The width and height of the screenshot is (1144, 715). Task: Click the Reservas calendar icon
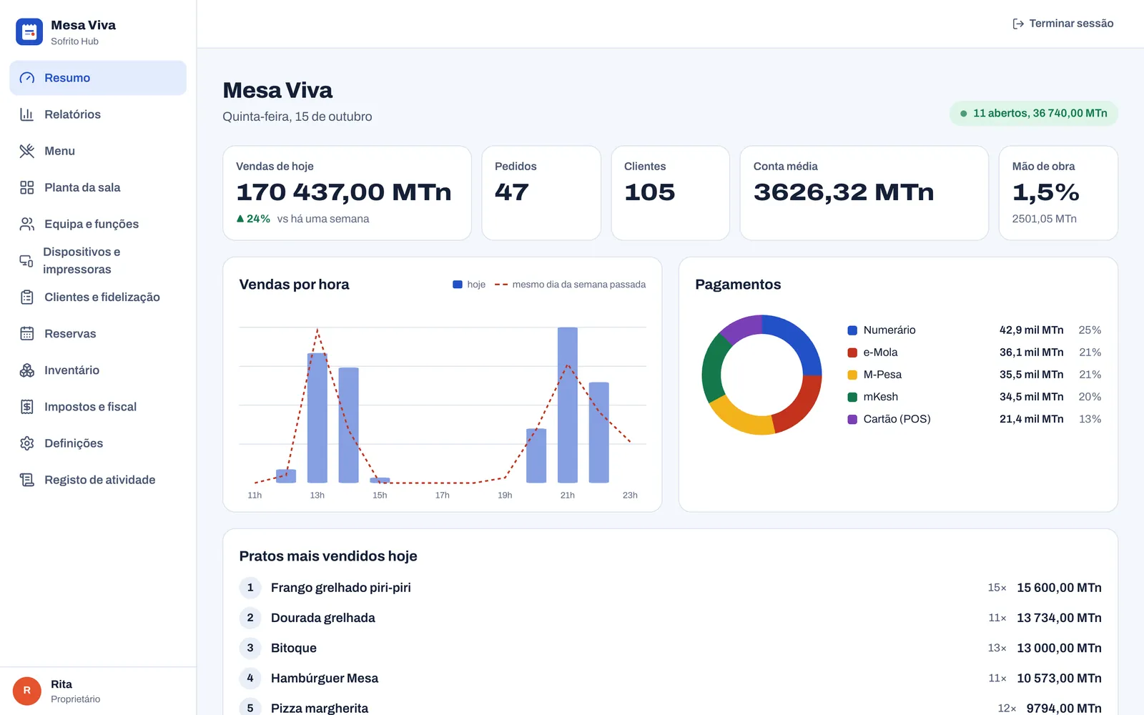coord(27,334)
